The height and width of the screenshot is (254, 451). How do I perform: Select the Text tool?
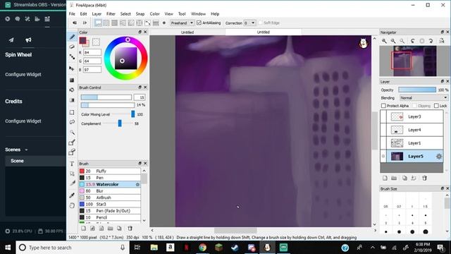point(72,164)
